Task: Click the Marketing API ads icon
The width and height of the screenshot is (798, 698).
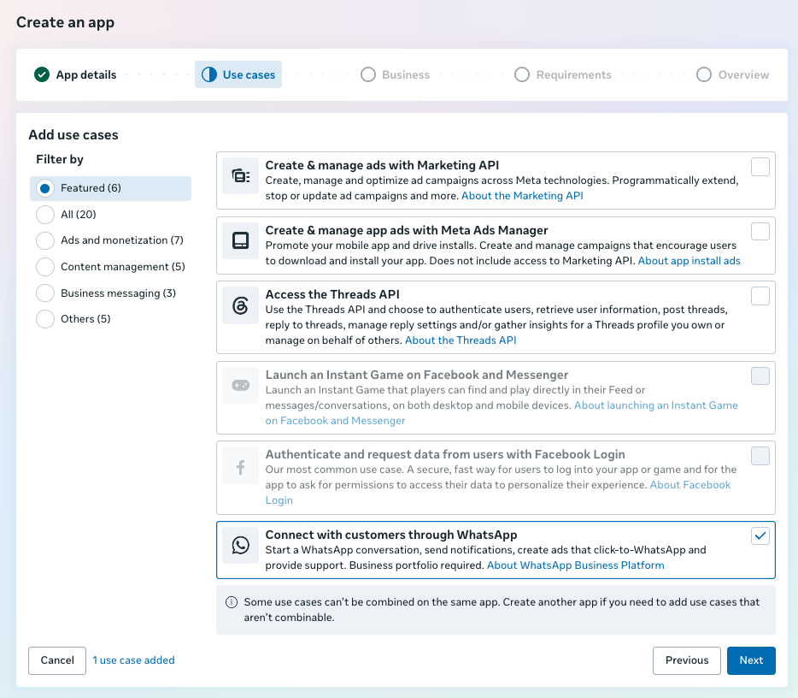Action: coord(241,176)
